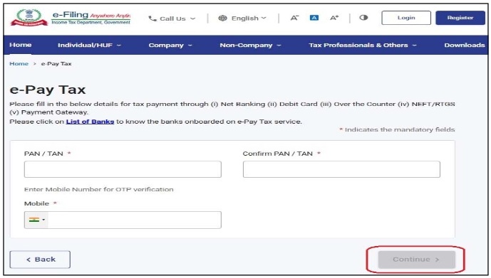Click 'Enter Mobile Number for OTP verification' text

[98, 189]
